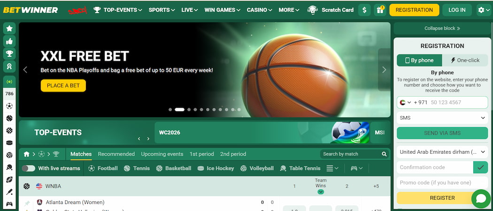
Task: Select the ice hockey puck sidebar icon
Action: pos(9,143)
